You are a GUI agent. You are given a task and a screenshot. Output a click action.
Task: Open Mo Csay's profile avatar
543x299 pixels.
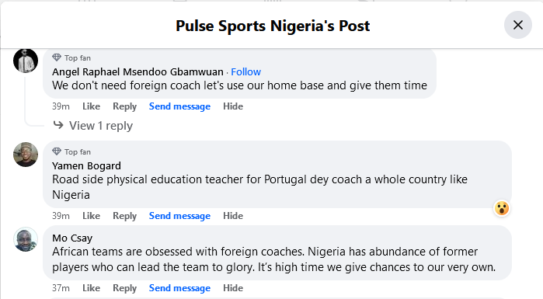coord(26,239)
